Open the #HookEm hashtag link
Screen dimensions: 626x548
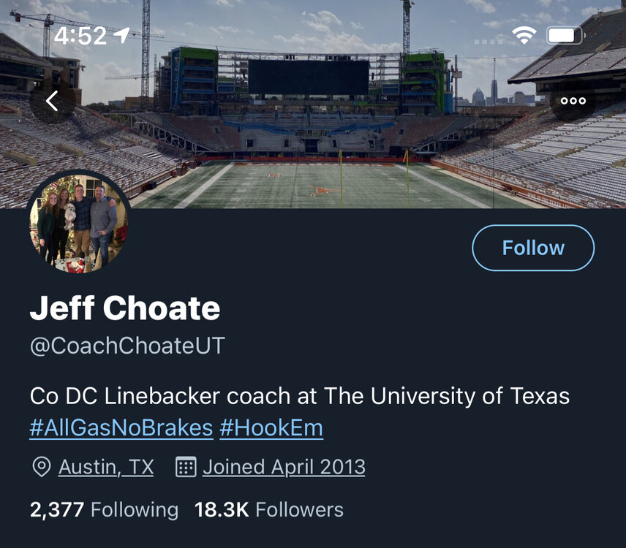click(271, 427)
